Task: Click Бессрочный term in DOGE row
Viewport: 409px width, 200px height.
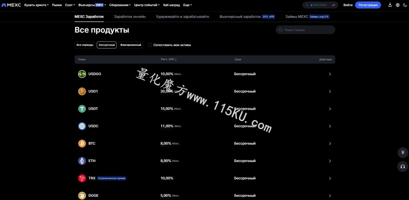Action: click(245, 196)
